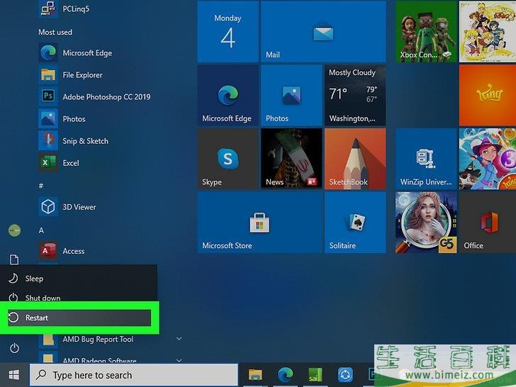Open Paint Tool SAI on the taskbar
Image resolution: width=516 pixels, height=387 pixels.
pos(315,375)
